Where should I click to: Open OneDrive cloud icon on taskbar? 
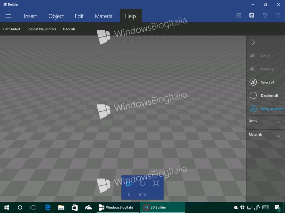(88, 207)
